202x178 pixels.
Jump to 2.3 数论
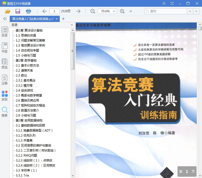[x=21, y=75]
